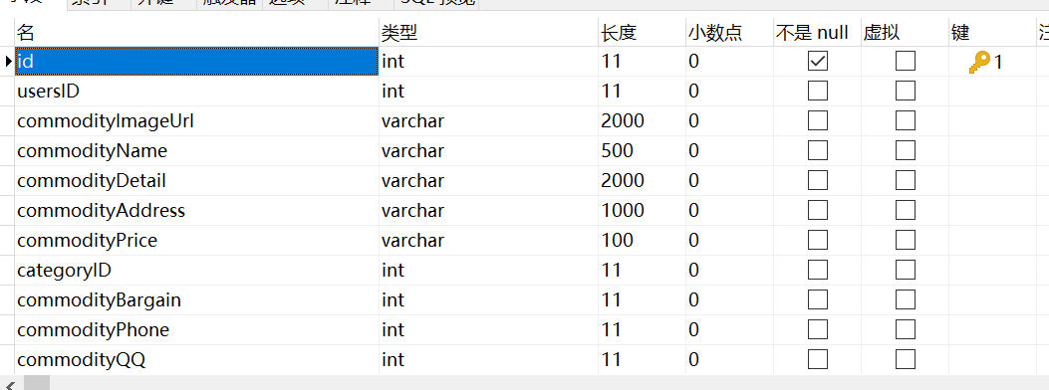
Task: Set commodityPhone to 不是 null
Action: (x=818, y=330)
